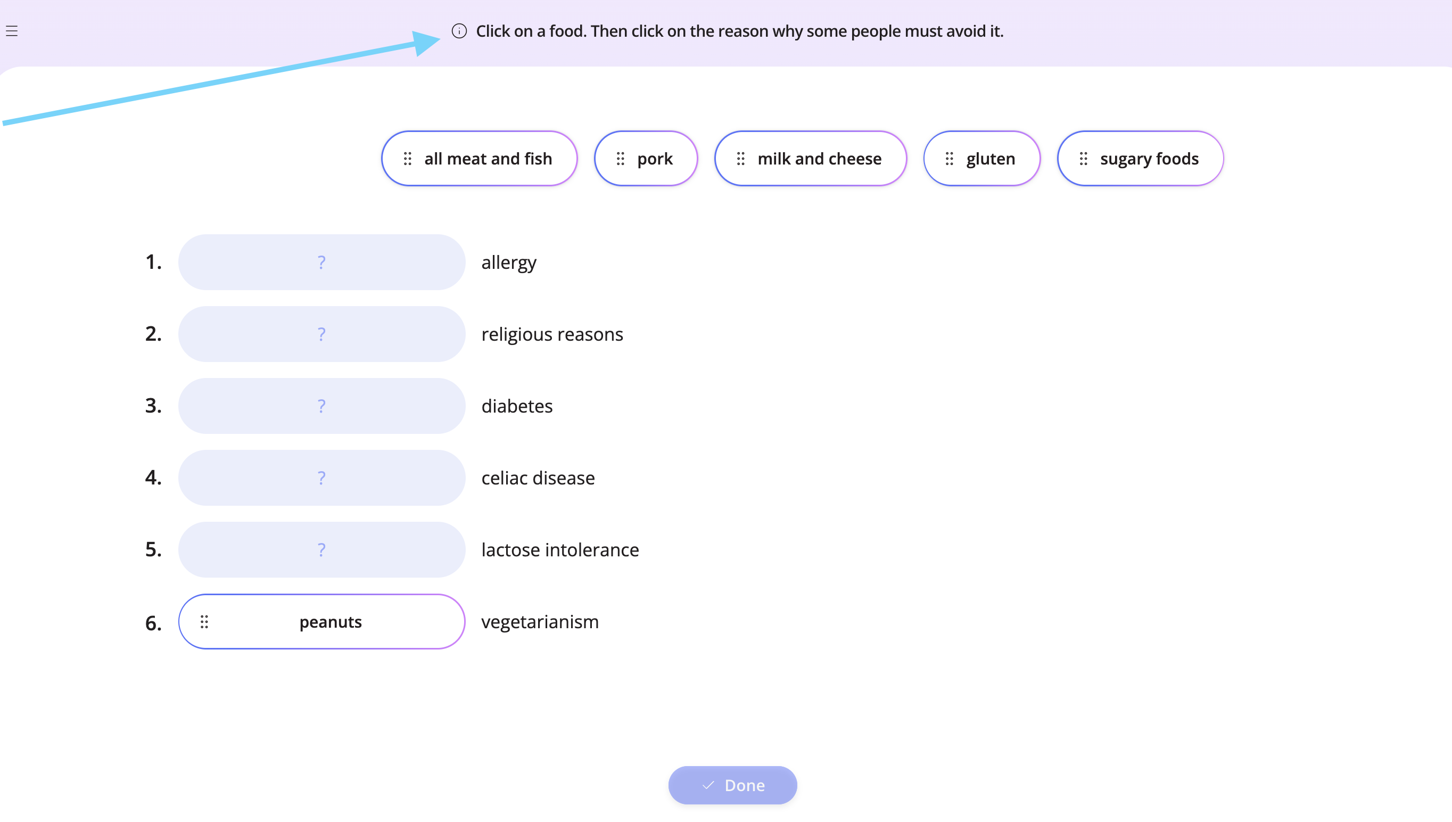Image resolution: width=1452 pixels, height=822 pixels.
Task: Click the empty slot beside celiac disease
Action: click(321, 478)
